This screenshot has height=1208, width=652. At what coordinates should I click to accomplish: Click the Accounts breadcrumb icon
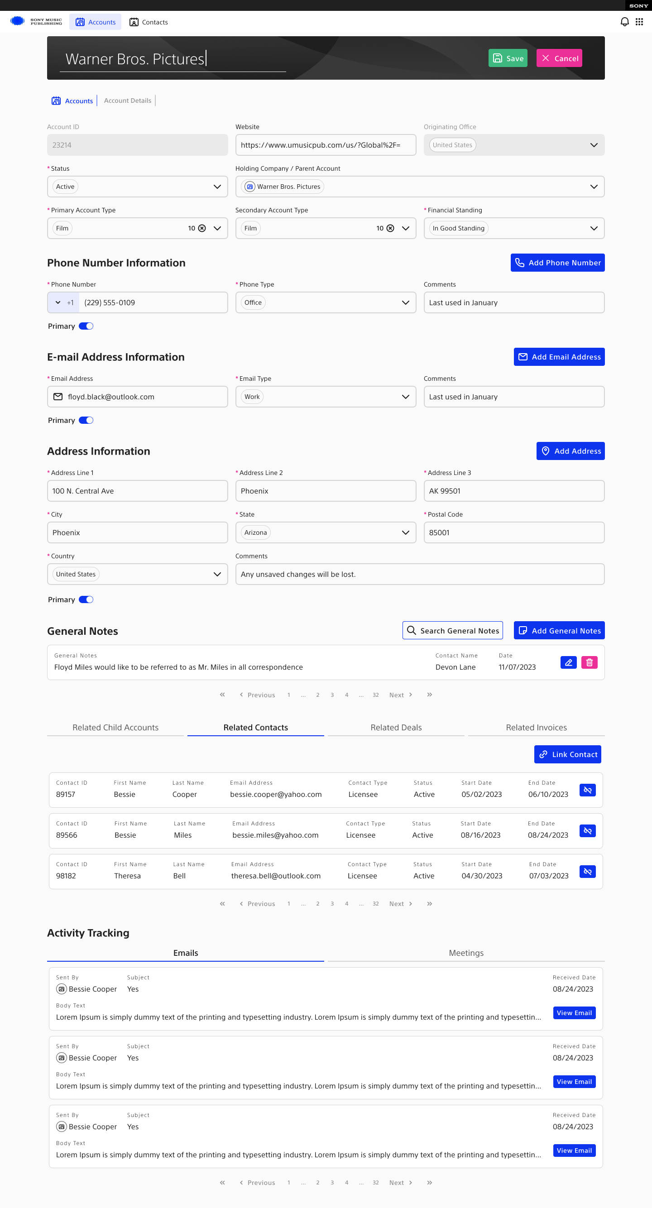click(56, 101)
